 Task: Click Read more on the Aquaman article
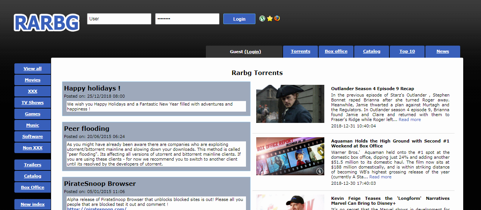tap(380, 177)
